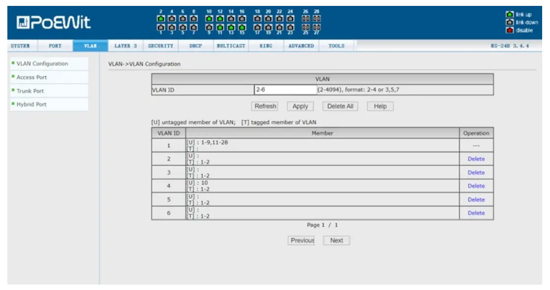Click the Next page button
This screenshot has height=290, width=550.
336,240
